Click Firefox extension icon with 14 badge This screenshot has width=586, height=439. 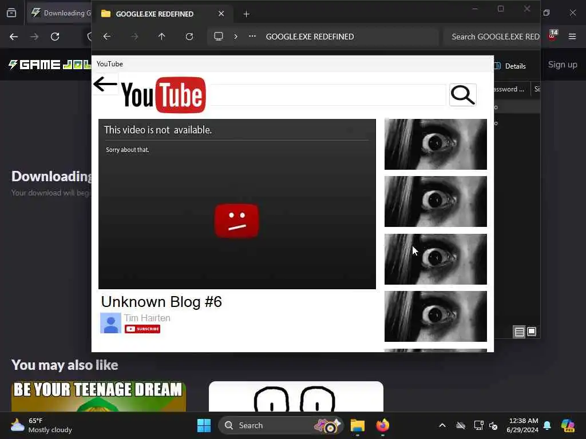(x=553, y=36)
